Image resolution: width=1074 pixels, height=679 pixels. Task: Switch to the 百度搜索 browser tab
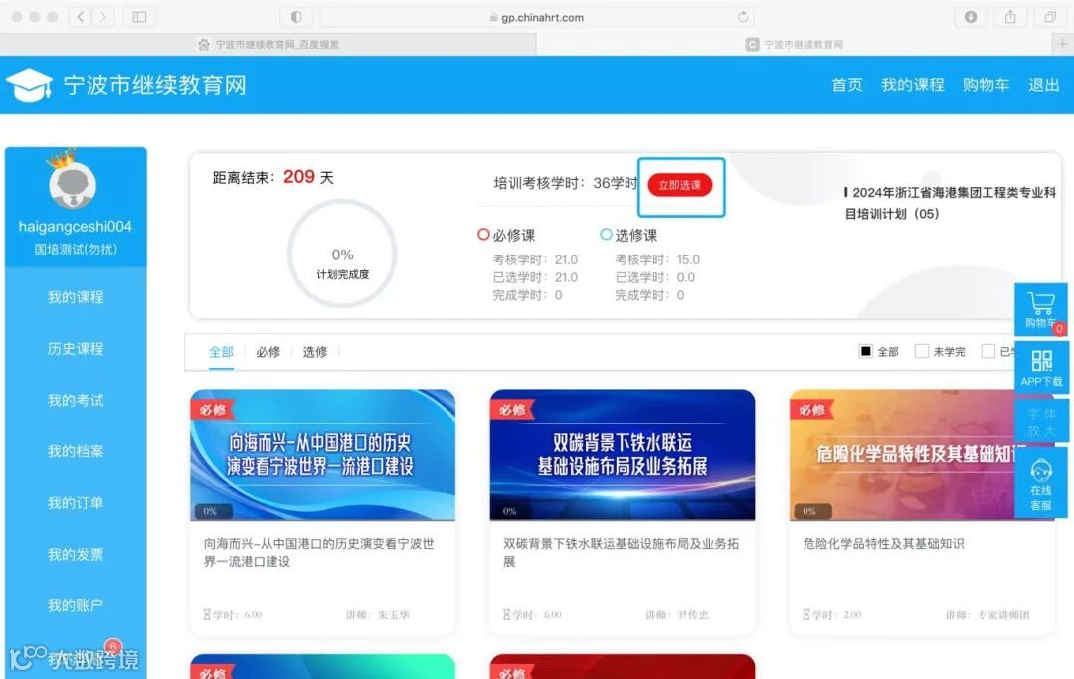click(268, 45)
